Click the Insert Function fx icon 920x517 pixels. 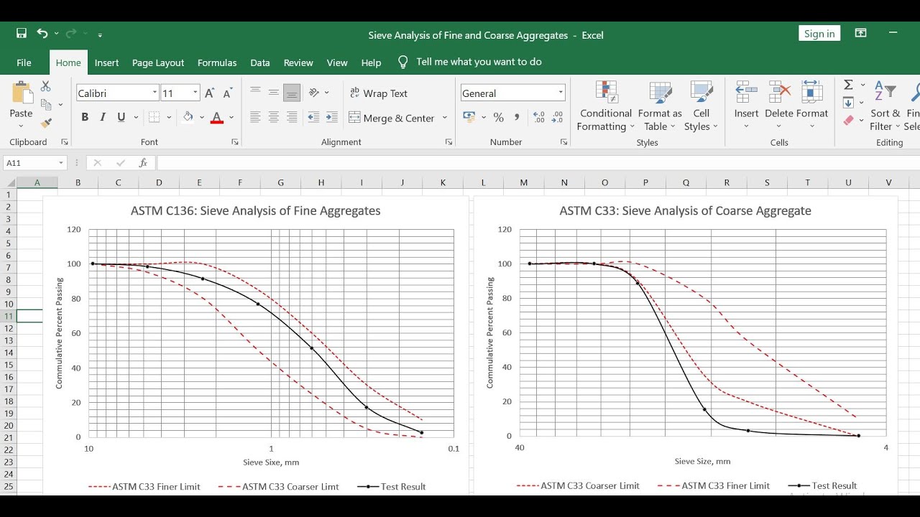point(143,163)
